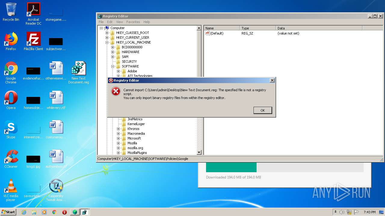
Task: Launch Acrobat Reader DC from desktop
Action: coord(33,14)
